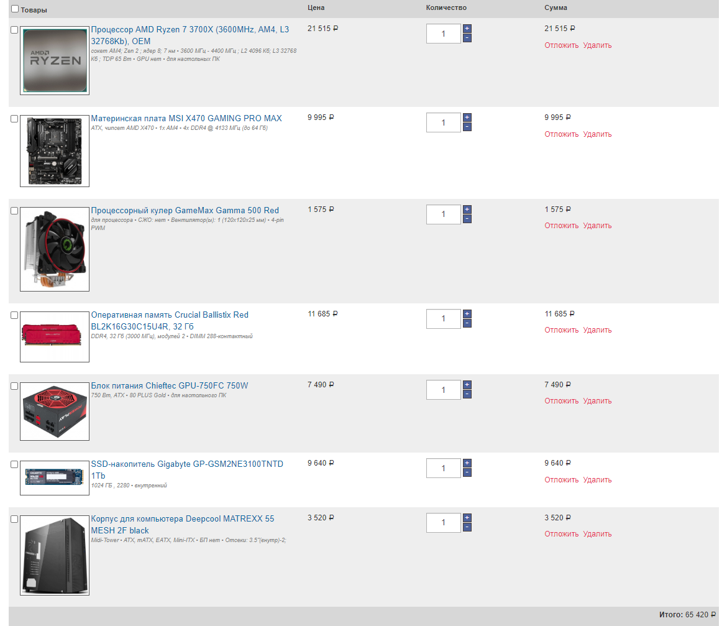Open the GameMax cooler product image
This screenshot has width=727, height=626.
click(55, 249)
